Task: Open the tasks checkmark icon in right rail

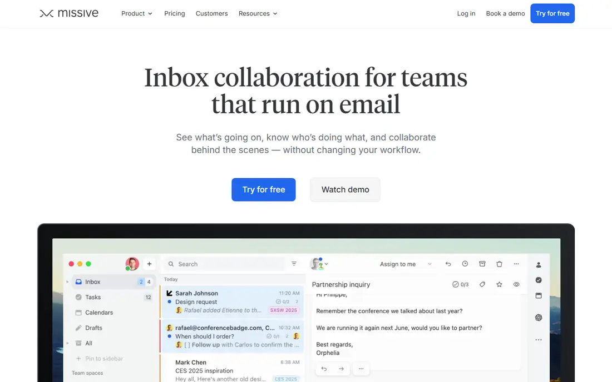Action: coord(539,280)
